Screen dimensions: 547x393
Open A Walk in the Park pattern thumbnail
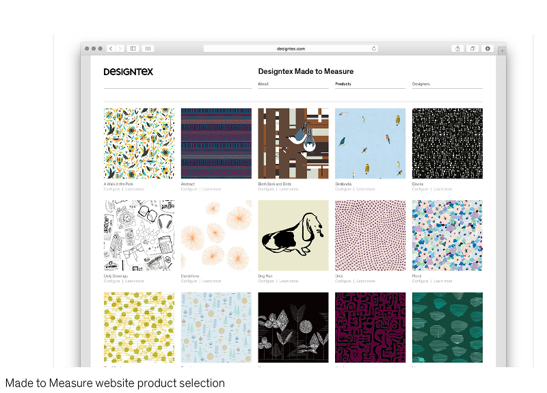(x=139, y=144)
